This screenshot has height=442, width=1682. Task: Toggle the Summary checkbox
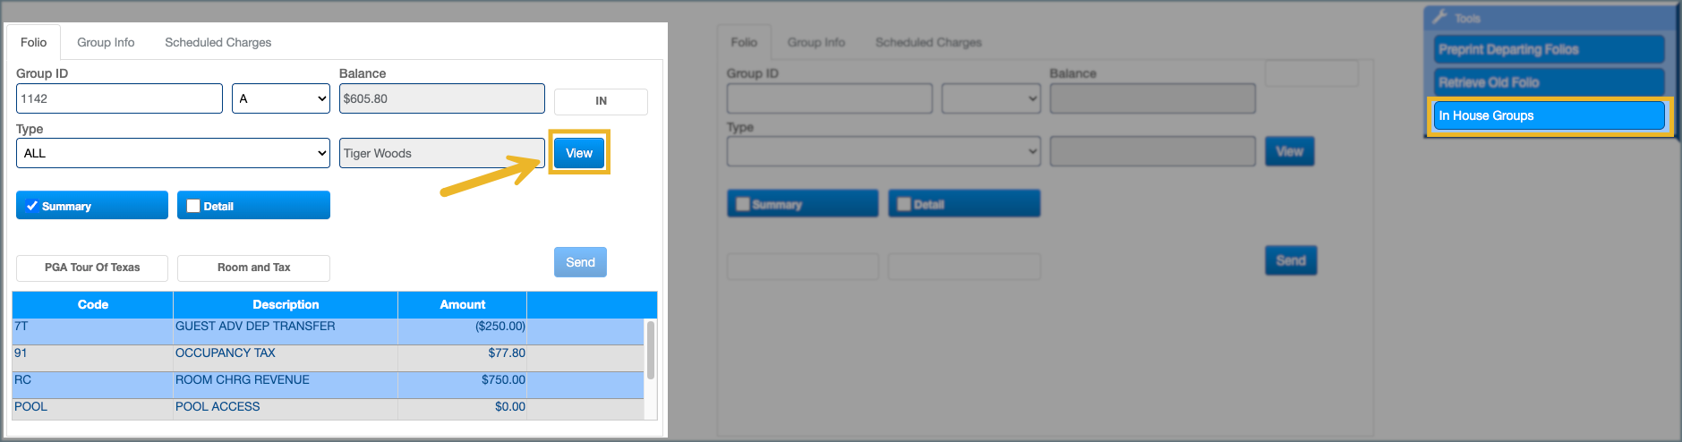point(32,206)
